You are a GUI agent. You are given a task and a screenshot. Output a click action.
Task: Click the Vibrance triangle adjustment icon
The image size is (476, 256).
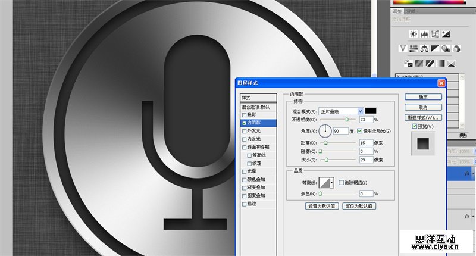pyautogui.click(x=403, y=48)
